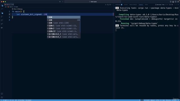Go back with the title bar arrow

click(x=60, y=2)
